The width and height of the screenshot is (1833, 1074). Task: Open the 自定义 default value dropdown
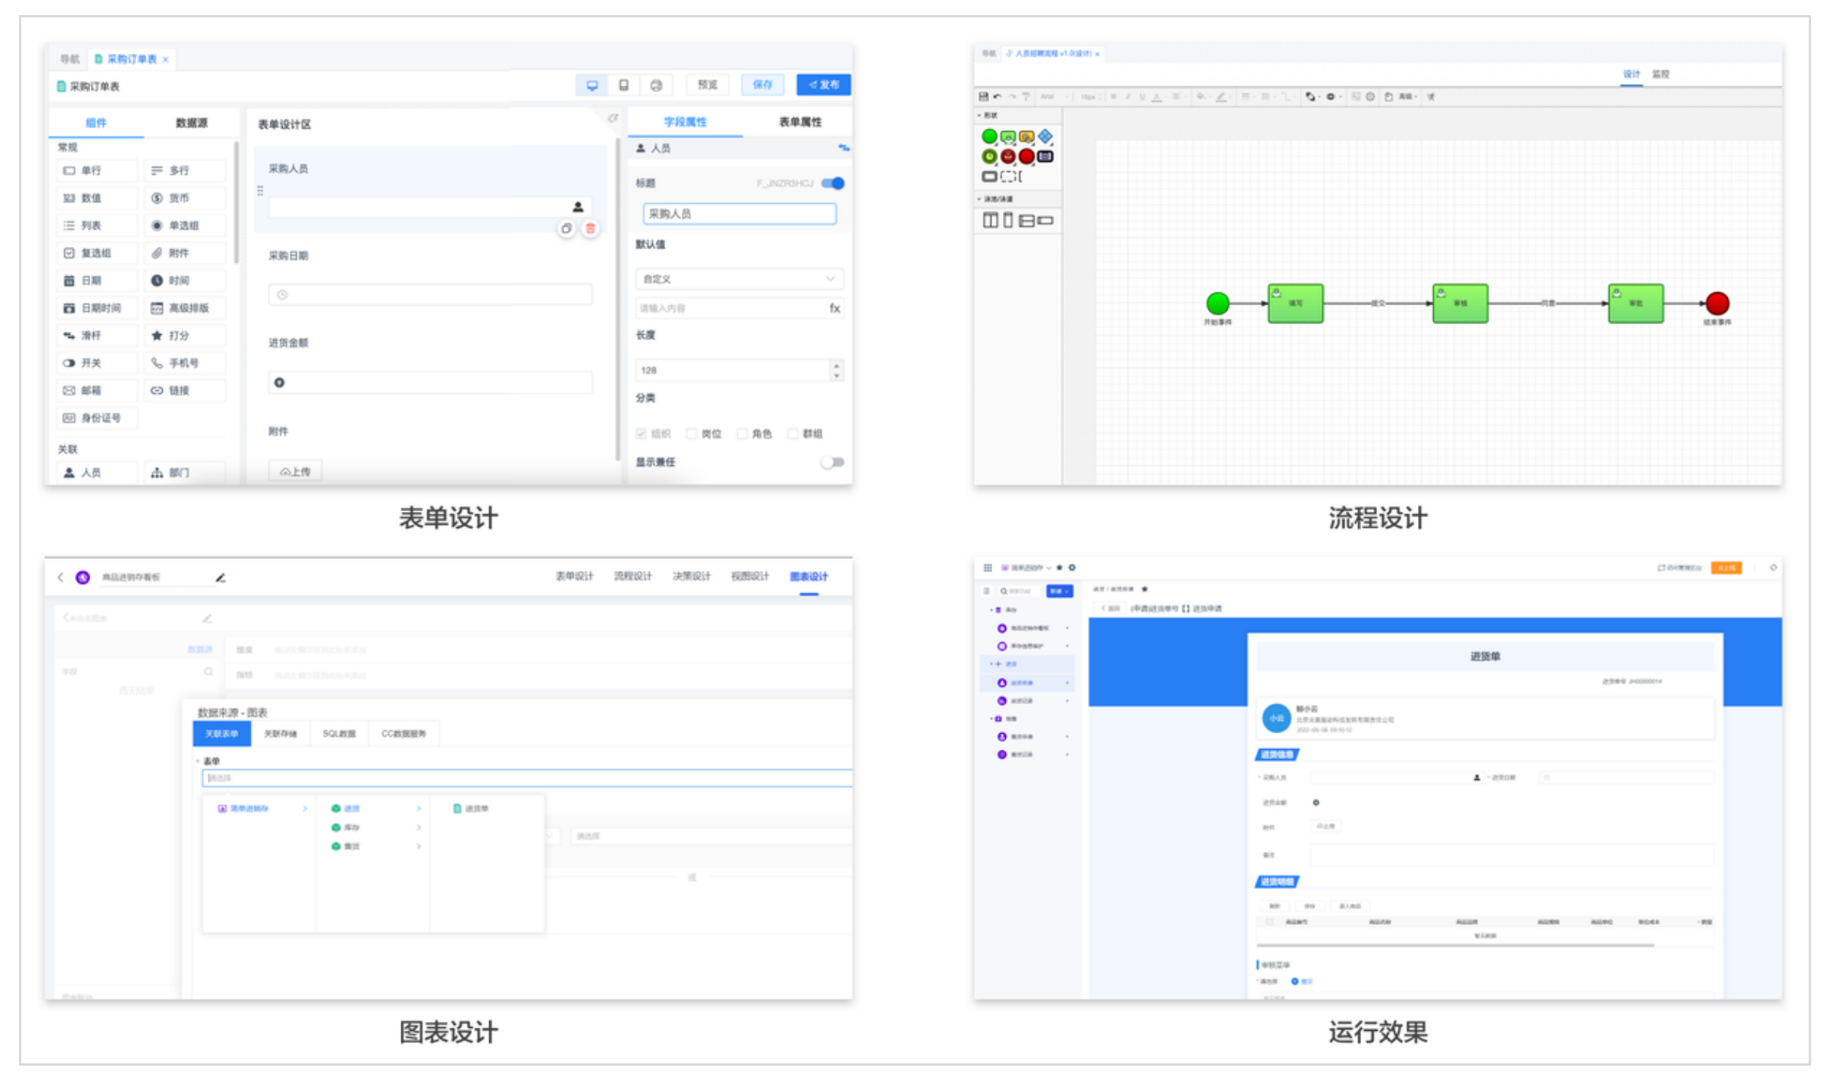point(739,279)
